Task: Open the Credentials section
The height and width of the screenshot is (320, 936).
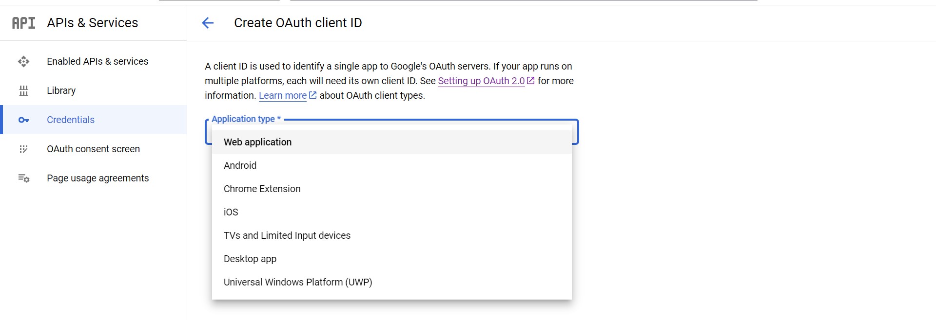Action: [x=94, y=120]
